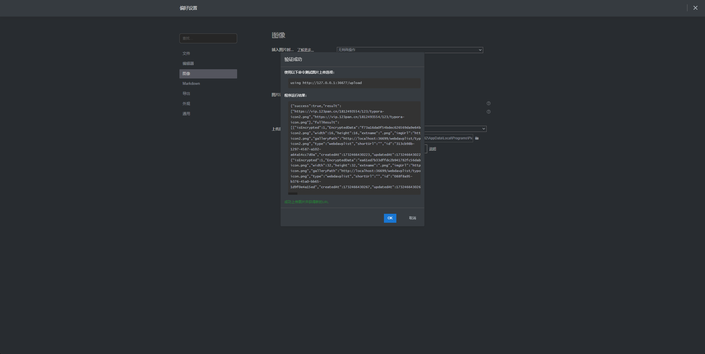Click the green 成功上传图片 status message
The image size is (705, 354).
(306, 202)
